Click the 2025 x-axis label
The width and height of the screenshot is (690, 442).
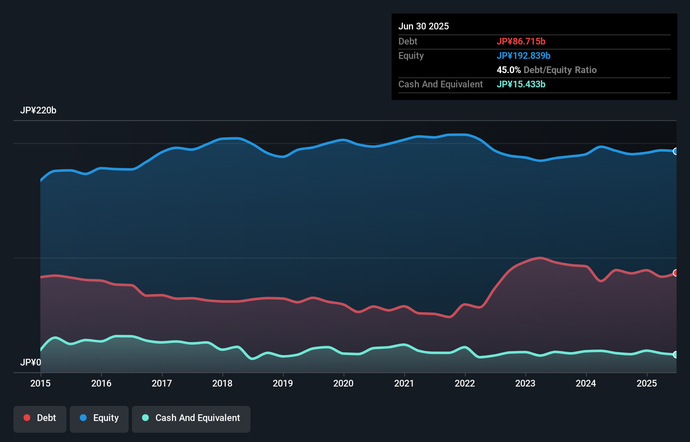[647, 383]
